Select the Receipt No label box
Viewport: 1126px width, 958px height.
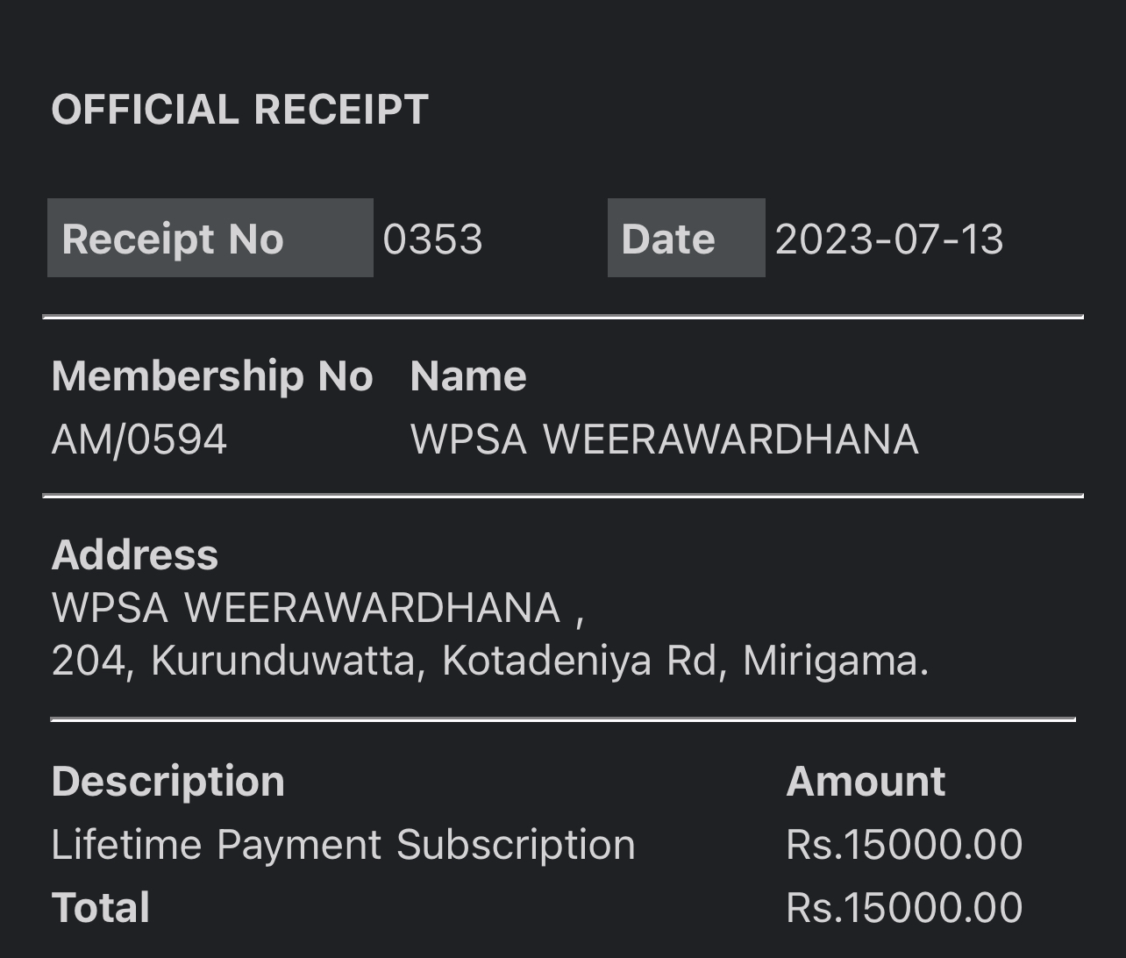210,238
